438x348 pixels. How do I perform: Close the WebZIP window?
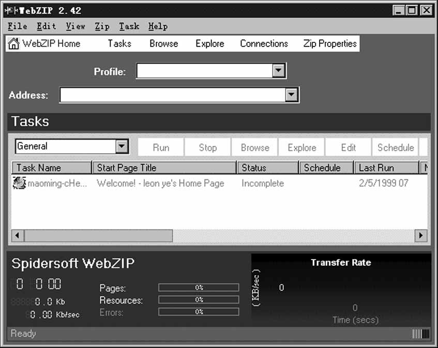coord(426,11)
